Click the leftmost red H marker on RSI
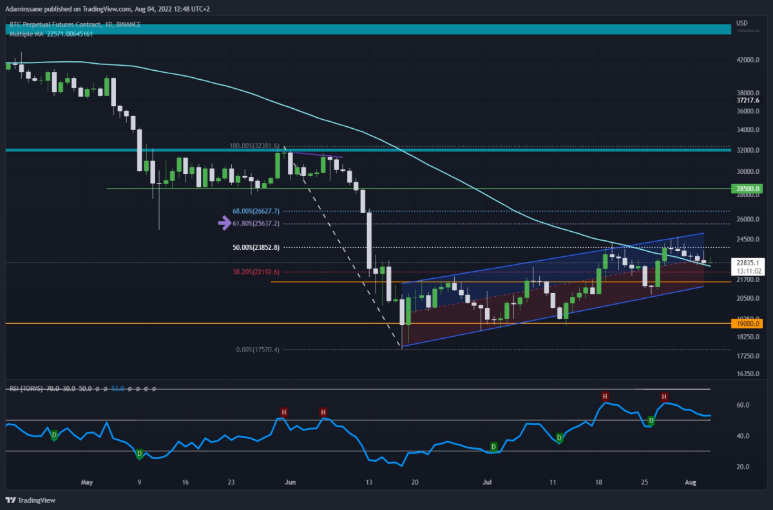 [x=283, y=411]
